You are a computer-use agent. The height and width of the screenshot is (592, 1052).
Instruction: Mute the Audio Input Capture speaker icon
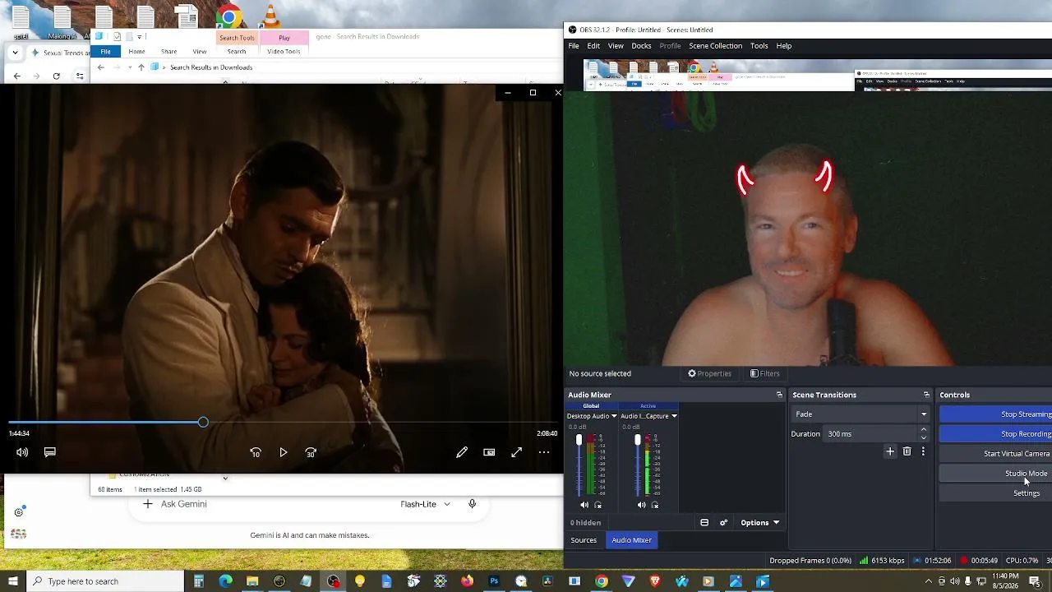tap(642, 505)
